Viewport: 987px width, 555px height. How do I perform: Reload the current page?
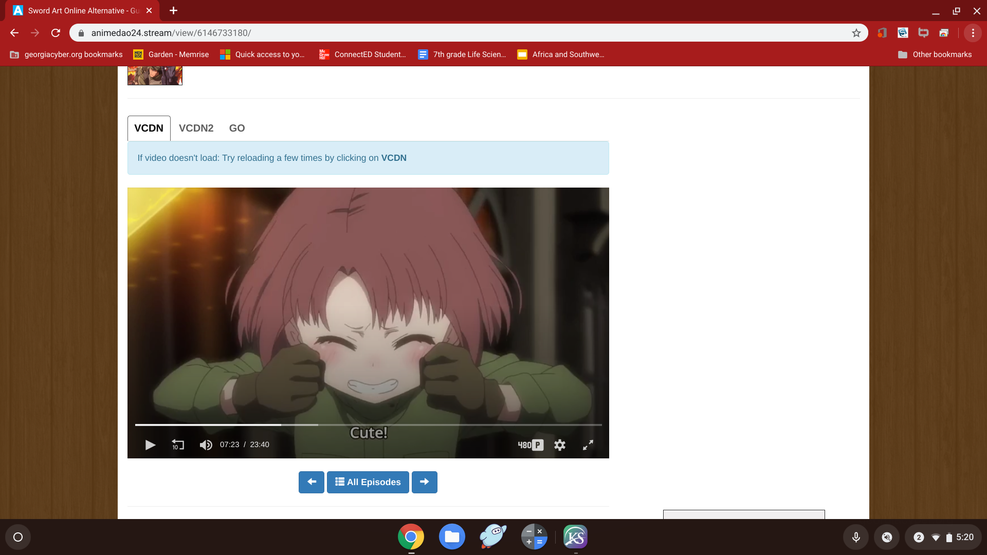point(56,33)
